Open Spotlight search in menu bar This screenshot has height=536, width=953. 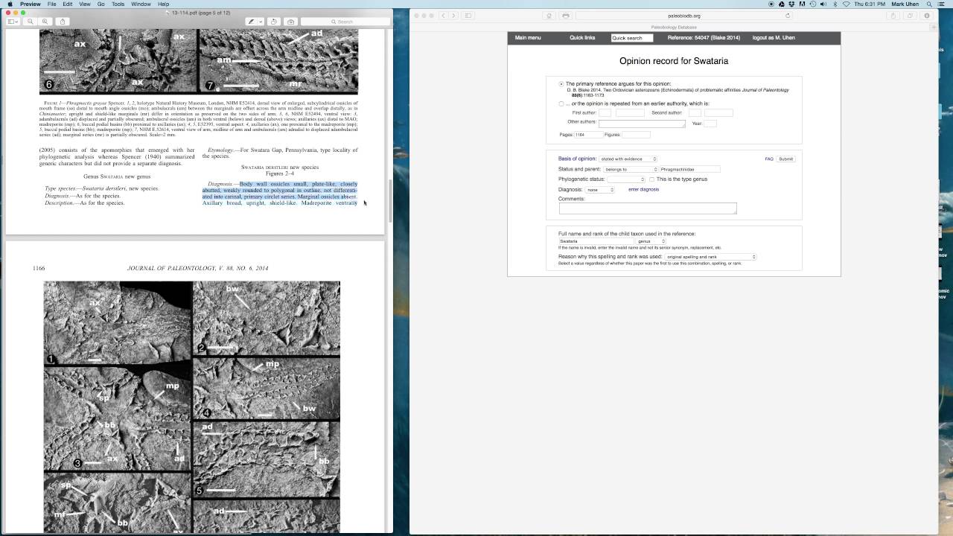pos(929,4)
